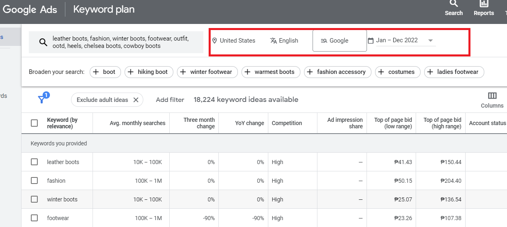
Task: Click the ₱23.26 bid value
Action: 403,218
